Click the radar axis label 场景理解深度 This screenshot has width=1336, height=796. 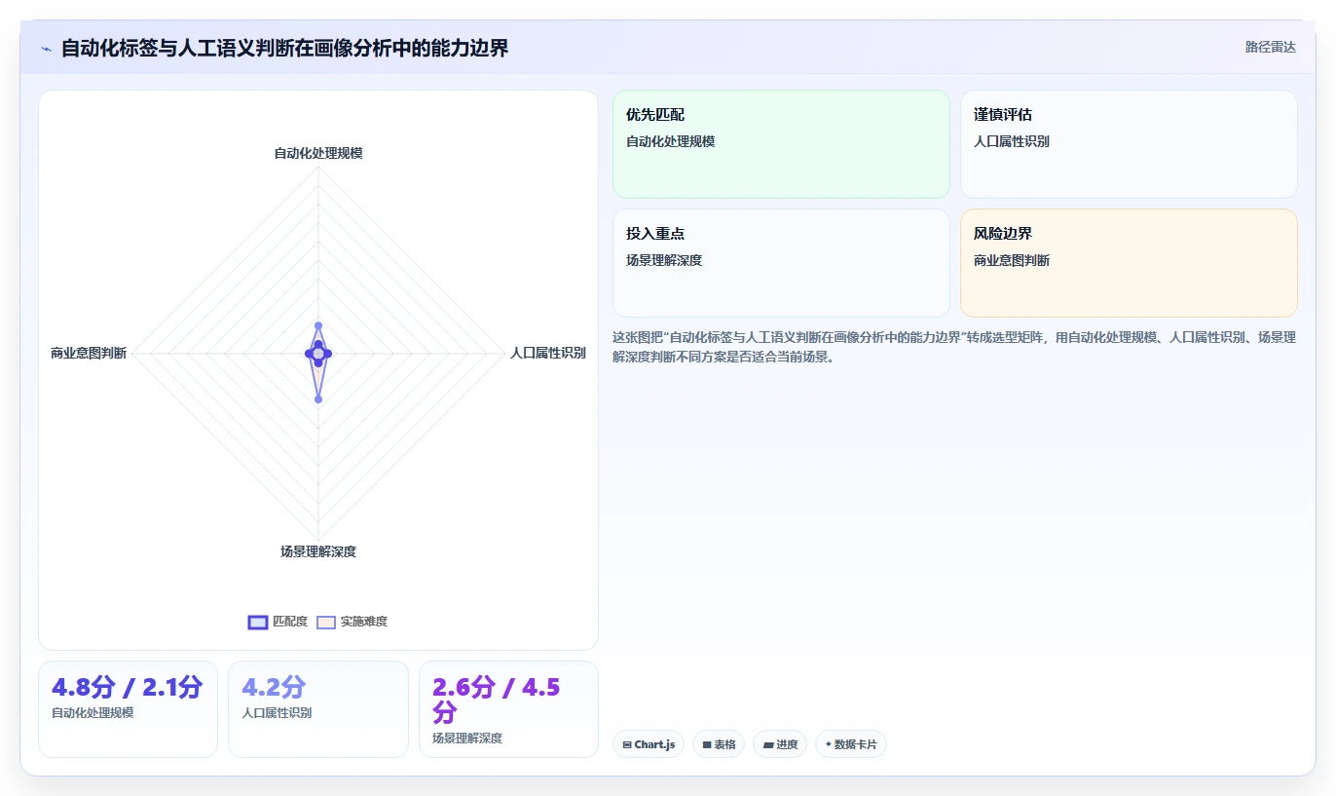[x=318, y=551]
